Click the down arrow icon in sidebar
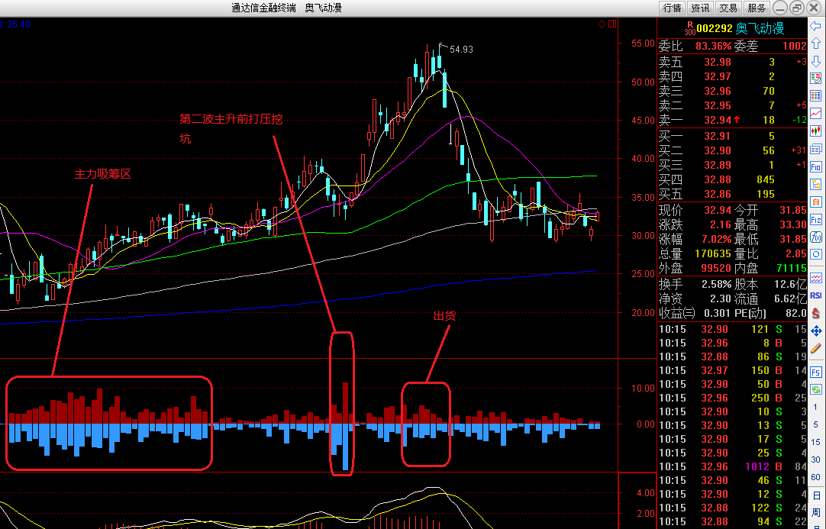 pyautogui.click(x=816, y=61)
